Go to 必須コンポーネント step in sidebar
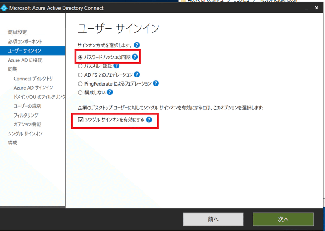The image size is (325, 231). click(x=25, y=42)
